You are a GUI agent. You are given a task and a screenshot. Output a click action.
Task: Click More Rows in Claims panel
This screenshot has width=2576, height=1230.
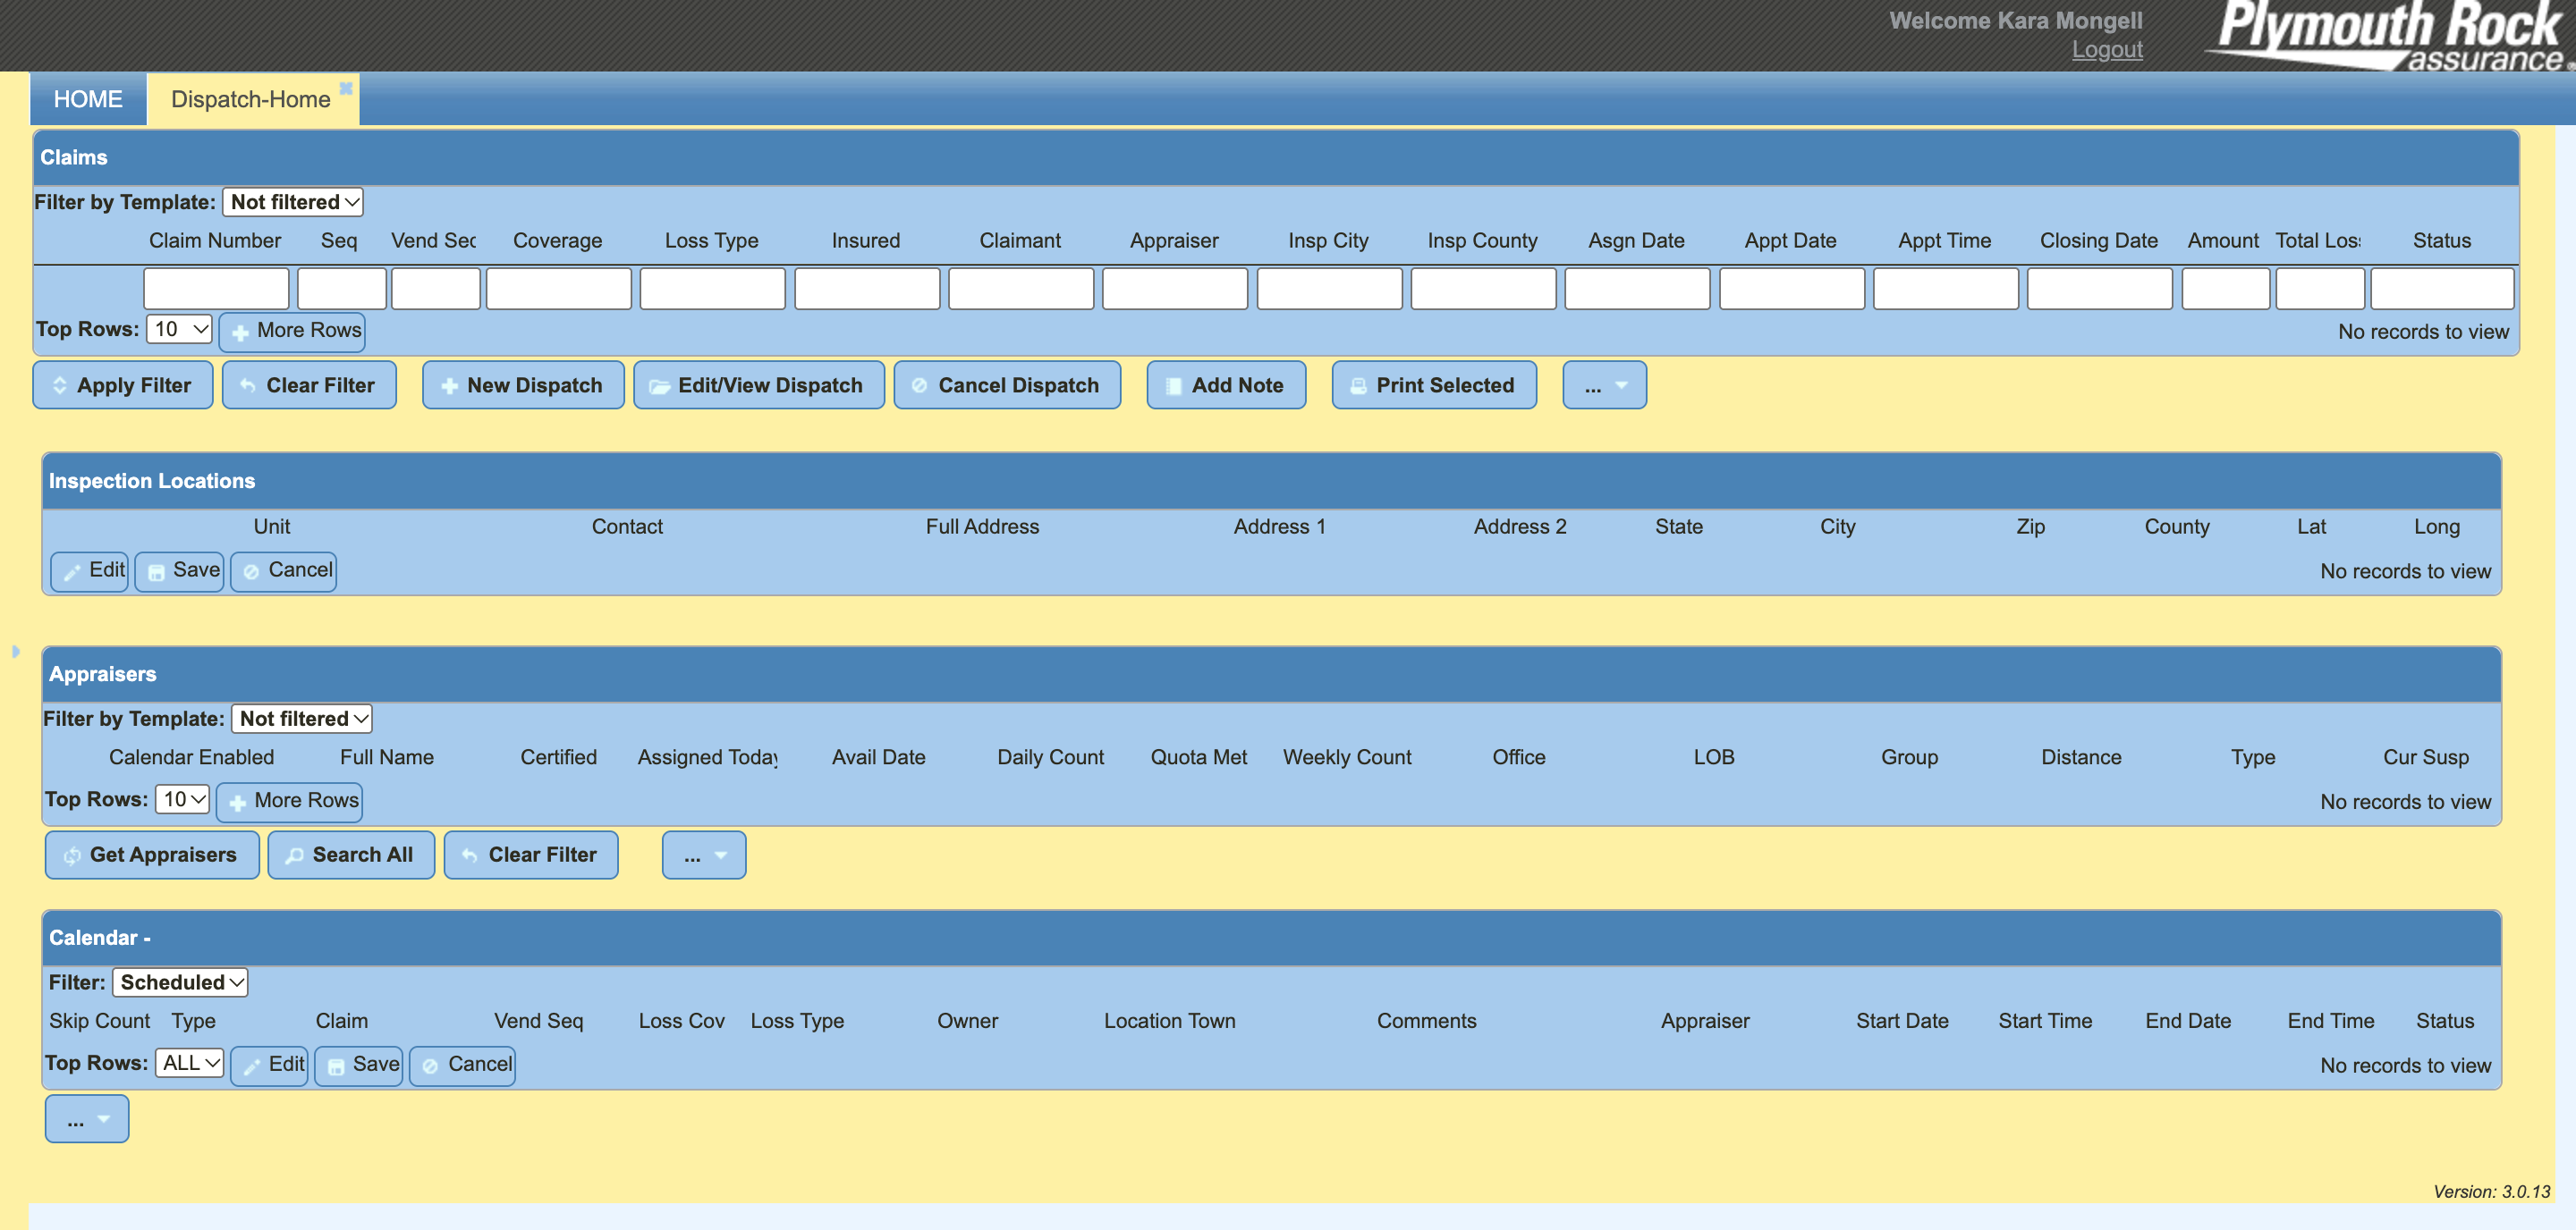click(292, 331)
